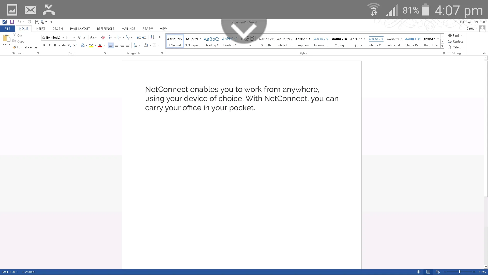Image resolution: width=488 pixels, height=275 pixels.
Task: Click the Strikethrough toggle icon
Action: pos(64,45)
